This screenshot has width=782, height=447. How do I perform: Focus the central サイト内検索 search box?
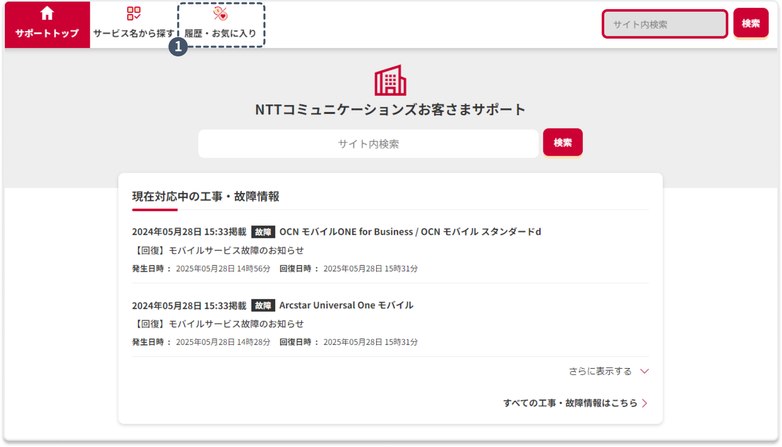tap(368, 144)
